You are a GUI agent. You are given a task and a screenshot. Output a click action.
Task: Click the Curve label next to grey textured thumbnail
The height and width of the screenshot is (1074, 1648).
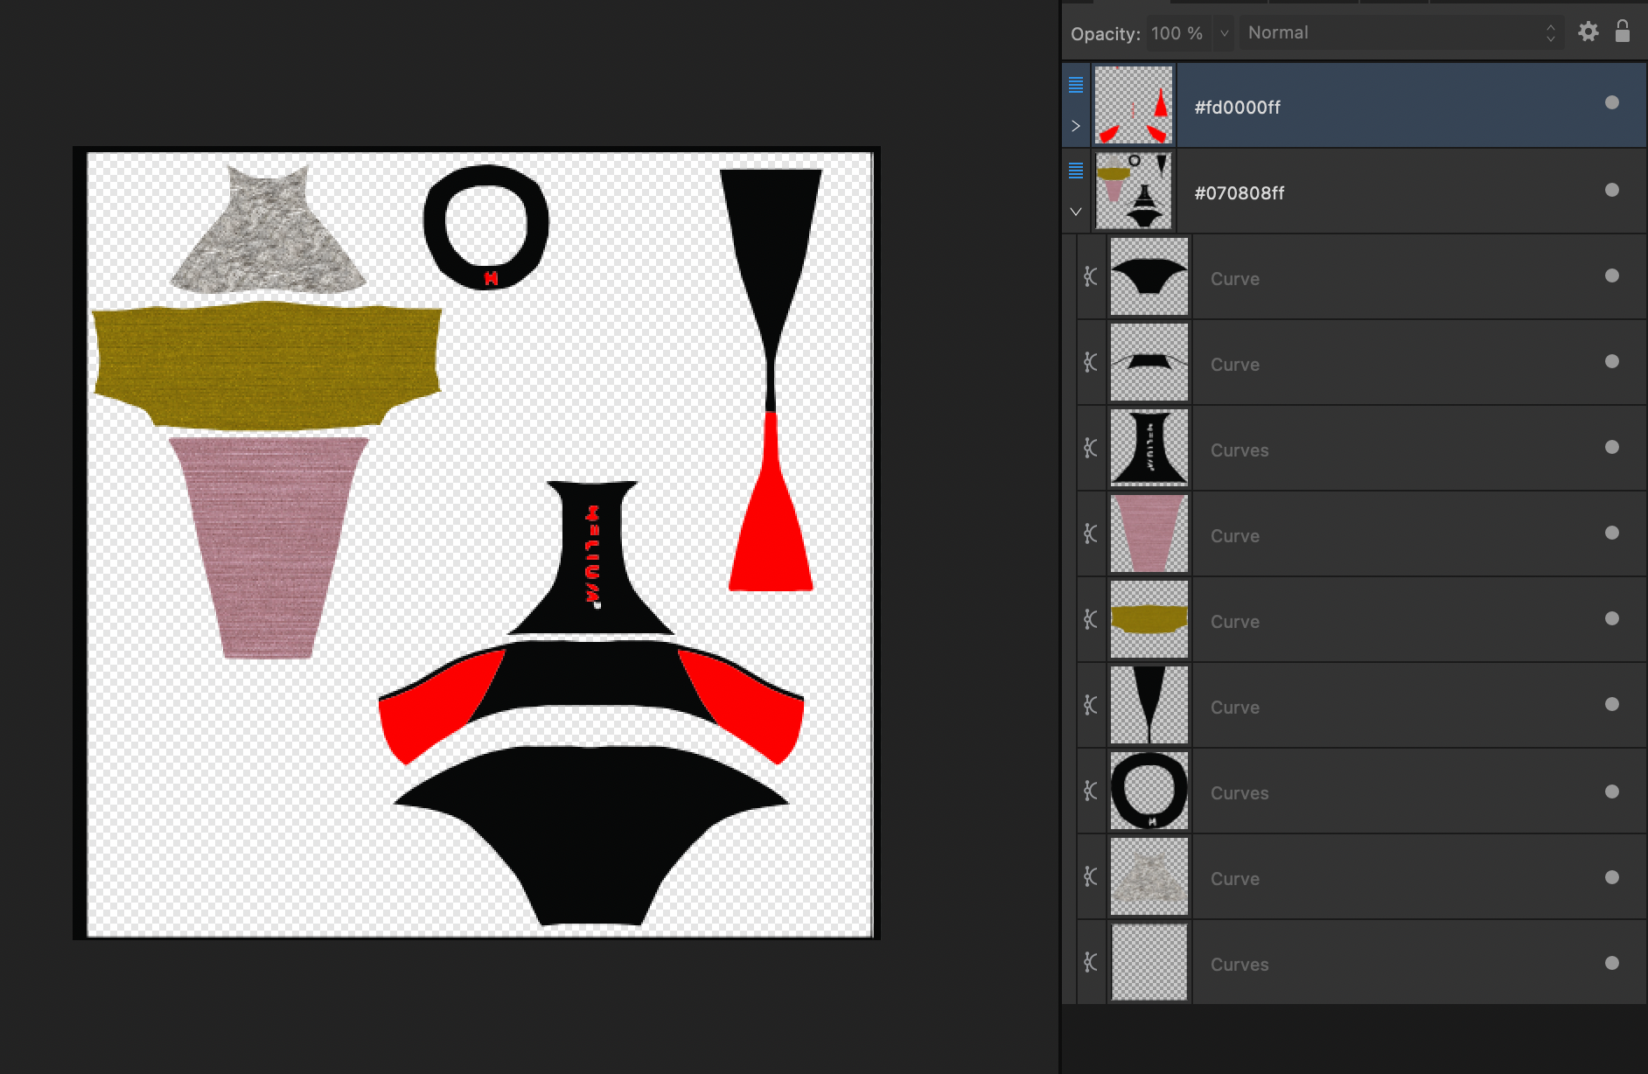pos(1235,879)
